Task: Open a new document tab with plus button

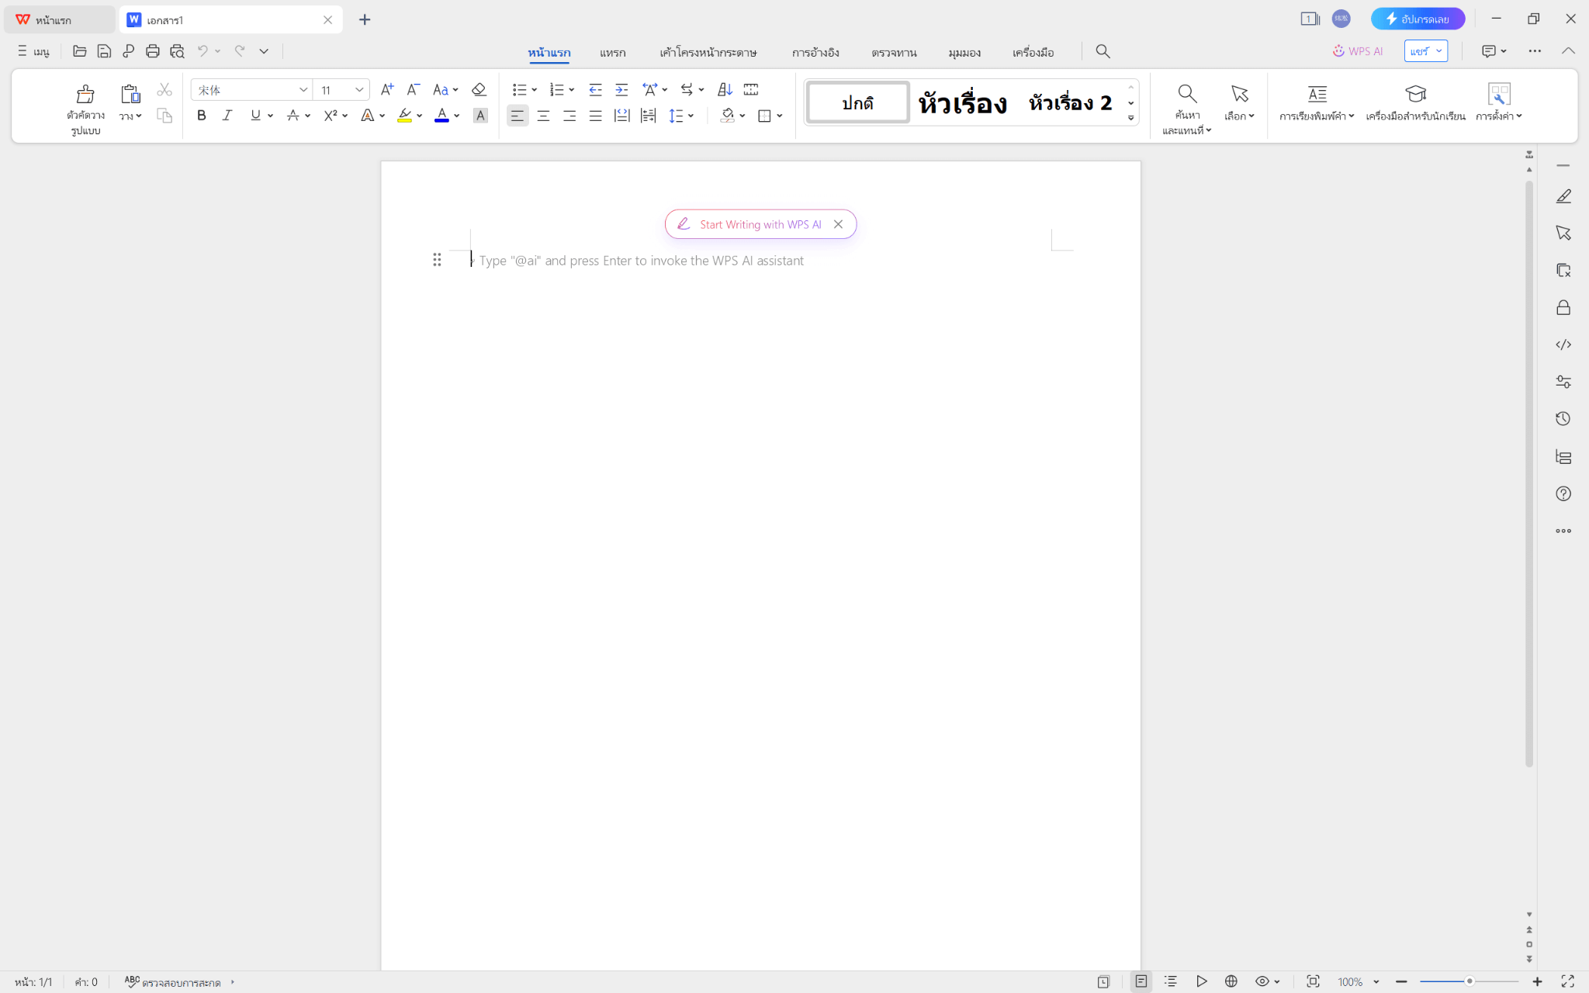Action: tap(364, 19)
